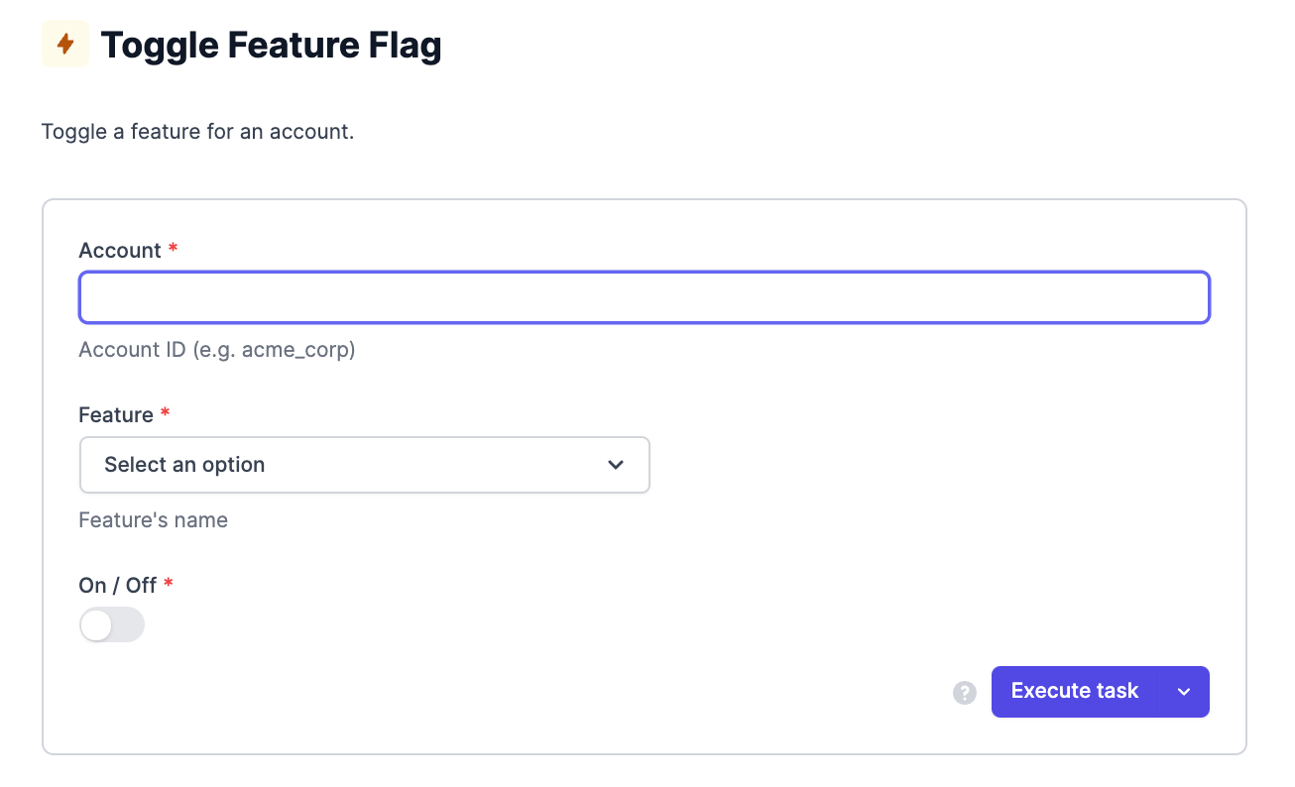The height and width of the screenshot is (787, 1295).
Task: Open the help question mark icon
Action: pos(965,693)
